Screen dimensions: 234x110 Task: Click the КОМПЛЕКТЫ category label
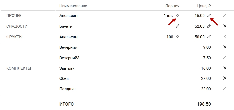point(19,68)
